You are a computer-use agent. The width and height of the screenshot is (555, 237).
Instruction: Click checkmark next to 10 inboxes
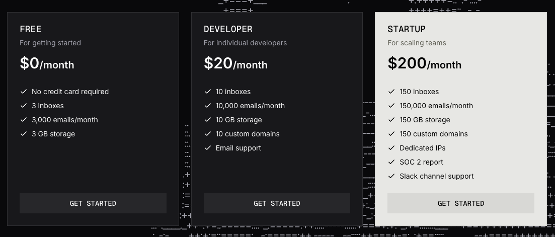click(x=208, y=92)
